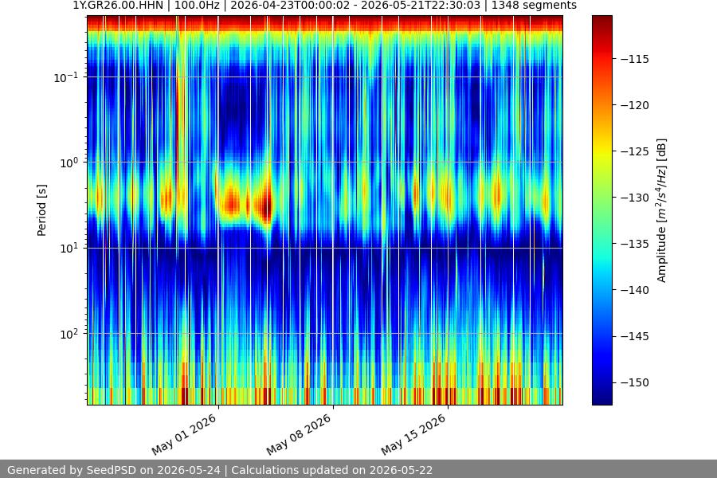Click the 'May 15 2026' x-axis label
Viewport: 717px width, 478px height.
point(413,434)
